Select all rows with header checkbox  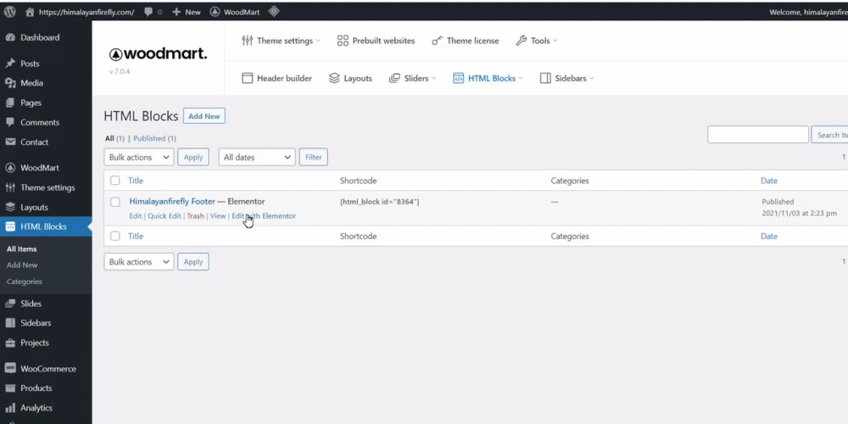pos(115,181)
